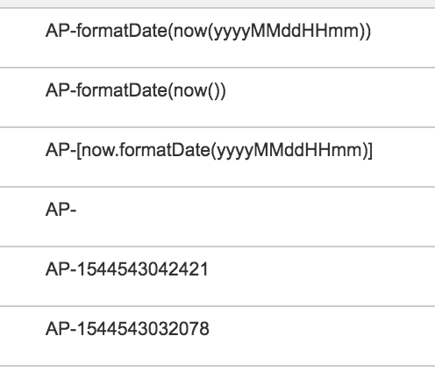Click the AP prefix of the first row
The width and height of the screenshot is (435, 372).
click(59, 31)
